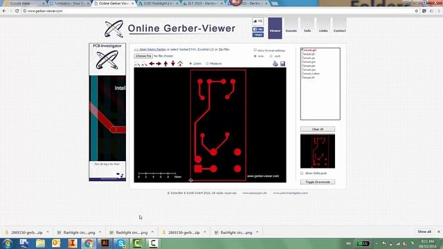Bookmark this page with star icon

pos(417,11)
